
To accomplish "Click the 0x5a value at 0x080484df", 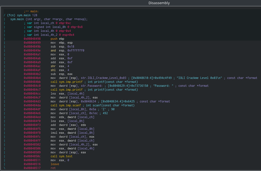I will coord(92,109).
